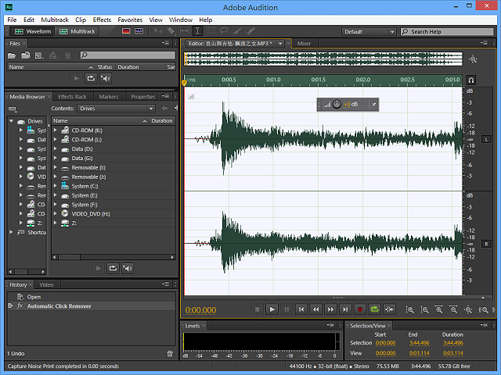Toggle auto-play in Files panel
This screenshot has height=375, width=501.
[x=106, y=78]
